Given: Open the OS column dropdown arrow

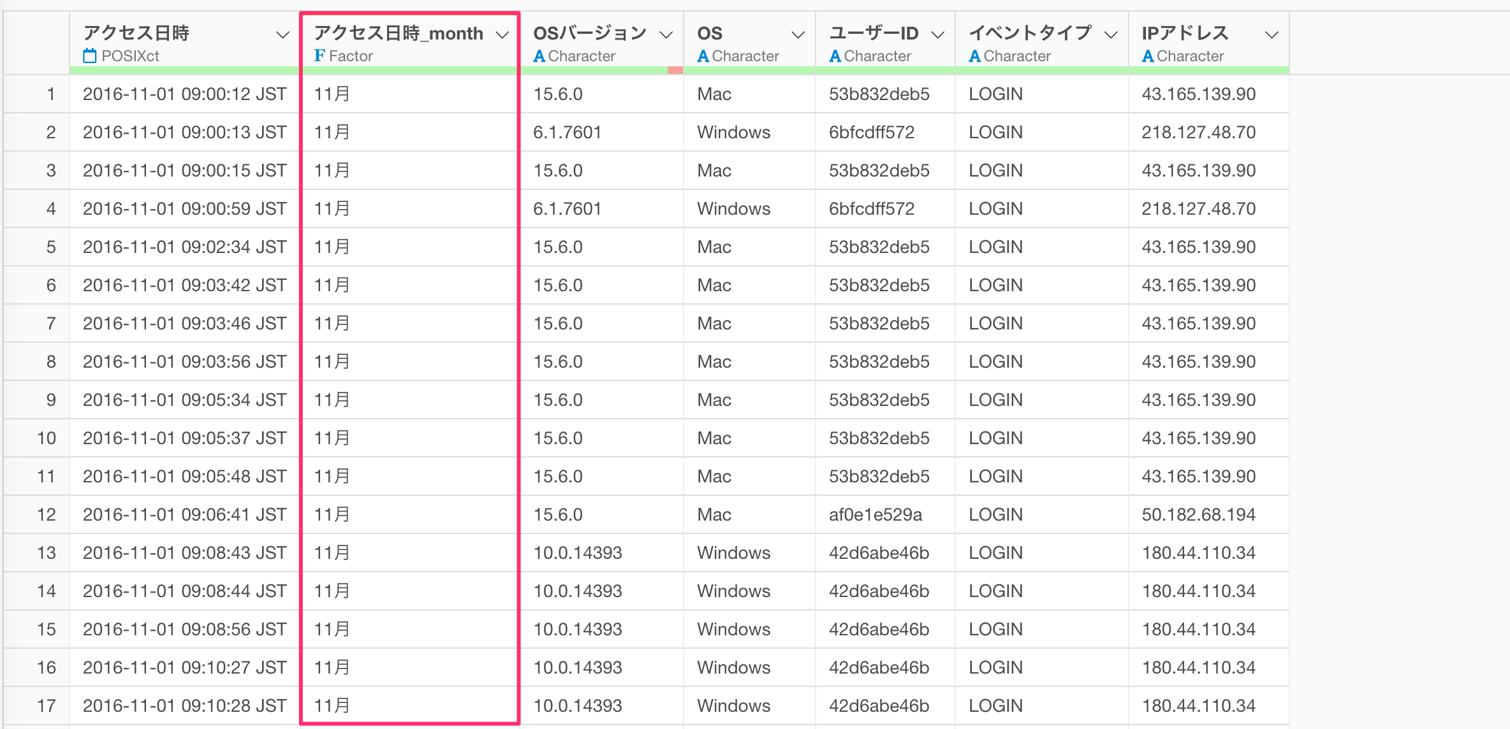Looking at the screenshot, I should click(798, 34).
